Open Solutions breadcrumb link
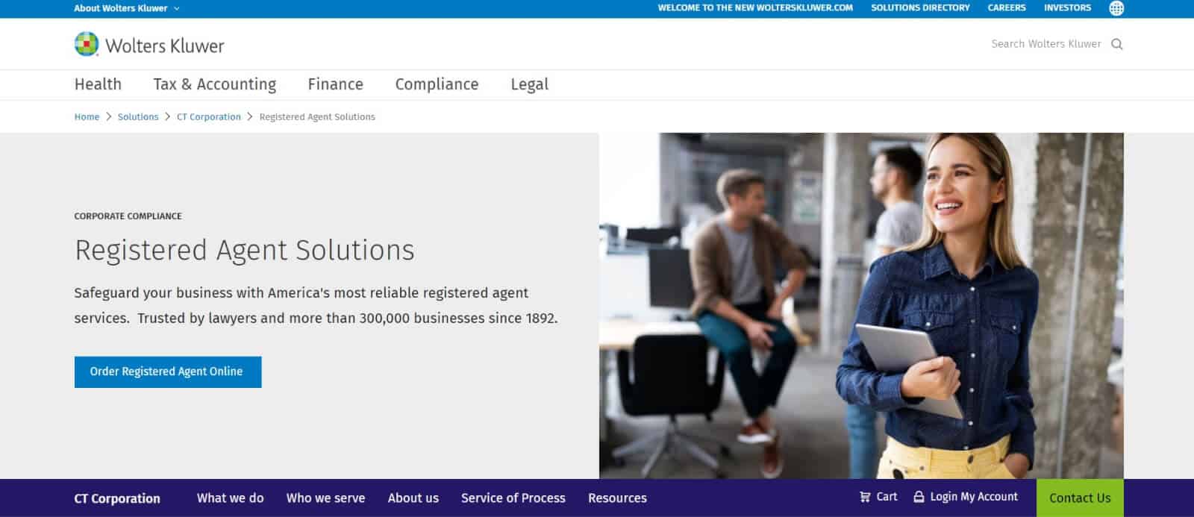1194x517 pixels. (x=138, y=117)
